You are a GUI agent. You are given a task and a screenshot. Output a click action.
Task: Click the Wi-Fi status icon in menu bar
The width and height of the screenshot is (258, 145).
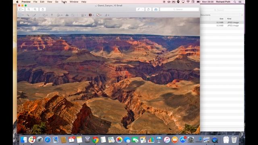pos(188,2)
